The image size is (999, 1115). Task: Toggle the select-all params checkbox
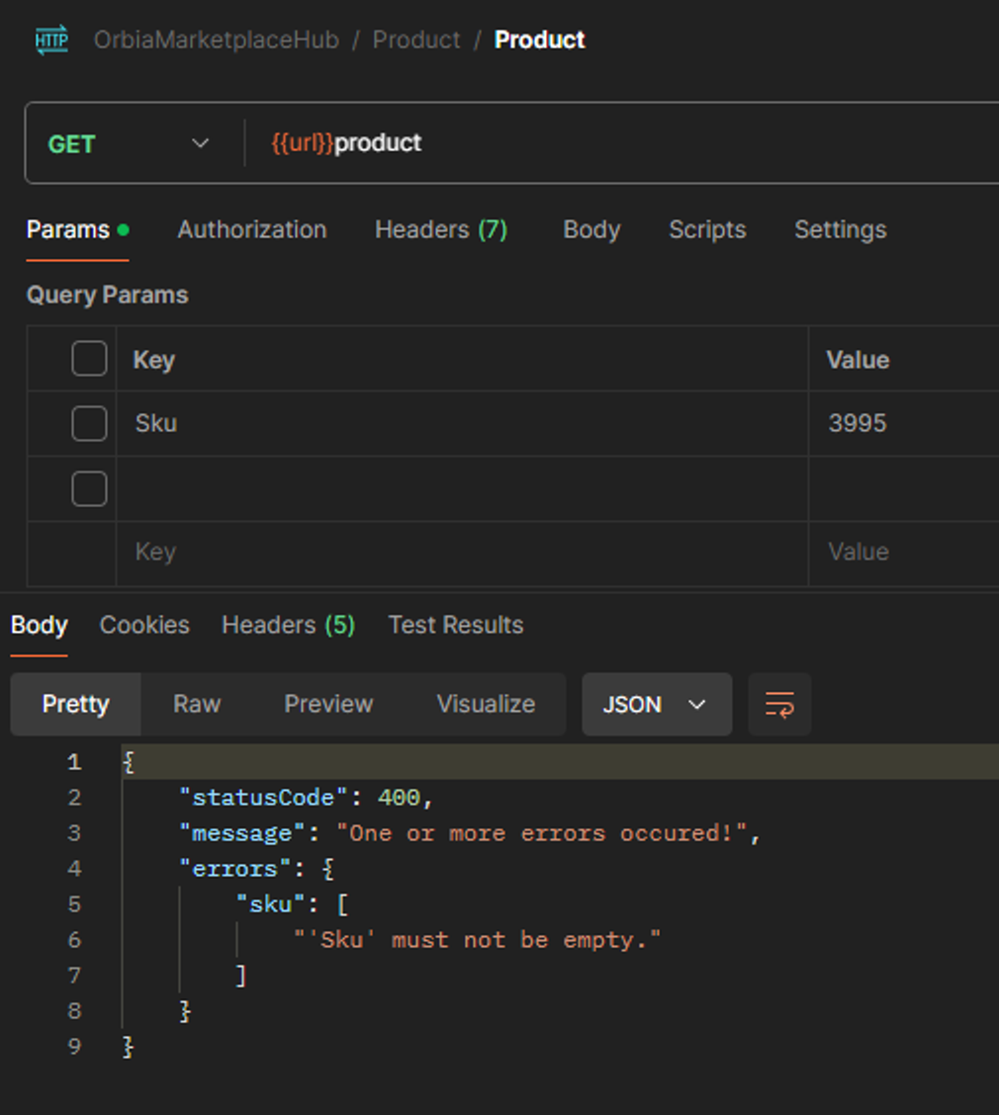(89, 359)
